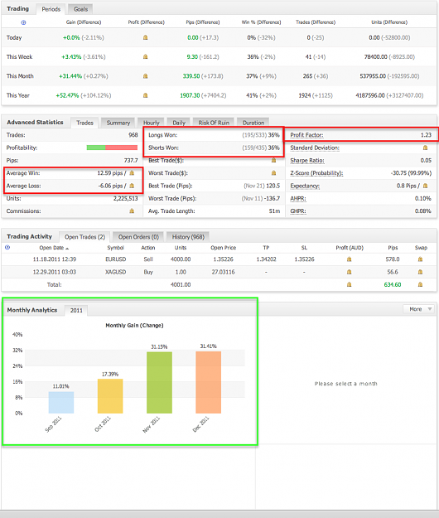Click the Z-Score (Probability) label link
Screen dimensions: 439x518
point(316,172)
